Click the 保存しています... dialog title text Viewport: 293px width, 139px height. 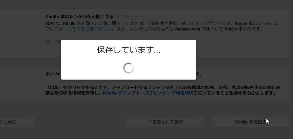[x=128, y=50]
